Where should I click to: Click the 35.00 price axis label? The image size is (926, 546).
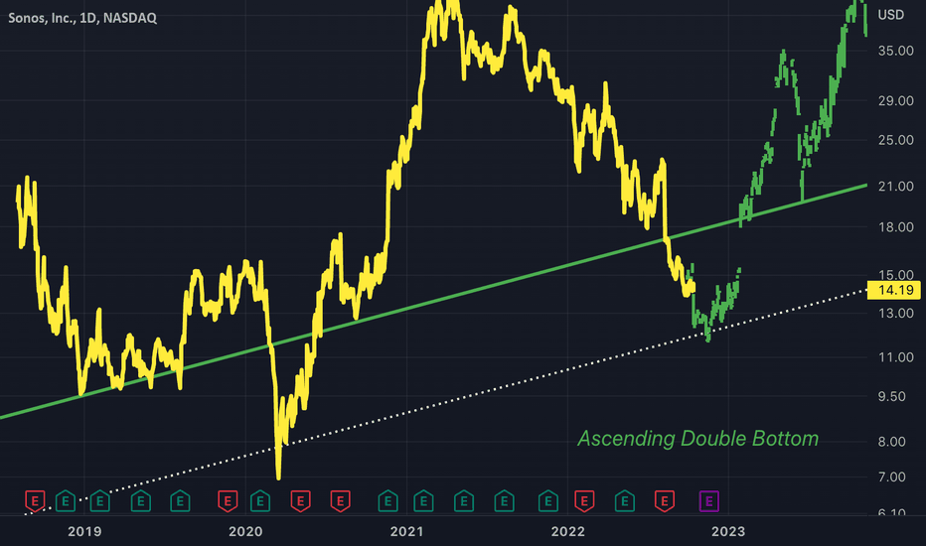(896, 51)
